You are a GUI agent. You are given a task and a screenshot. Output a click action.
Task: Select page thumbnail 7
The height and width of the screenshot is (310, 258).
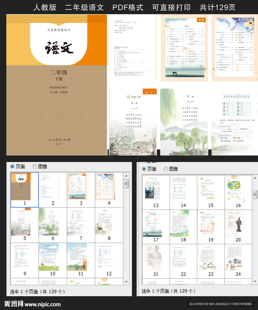81,225
